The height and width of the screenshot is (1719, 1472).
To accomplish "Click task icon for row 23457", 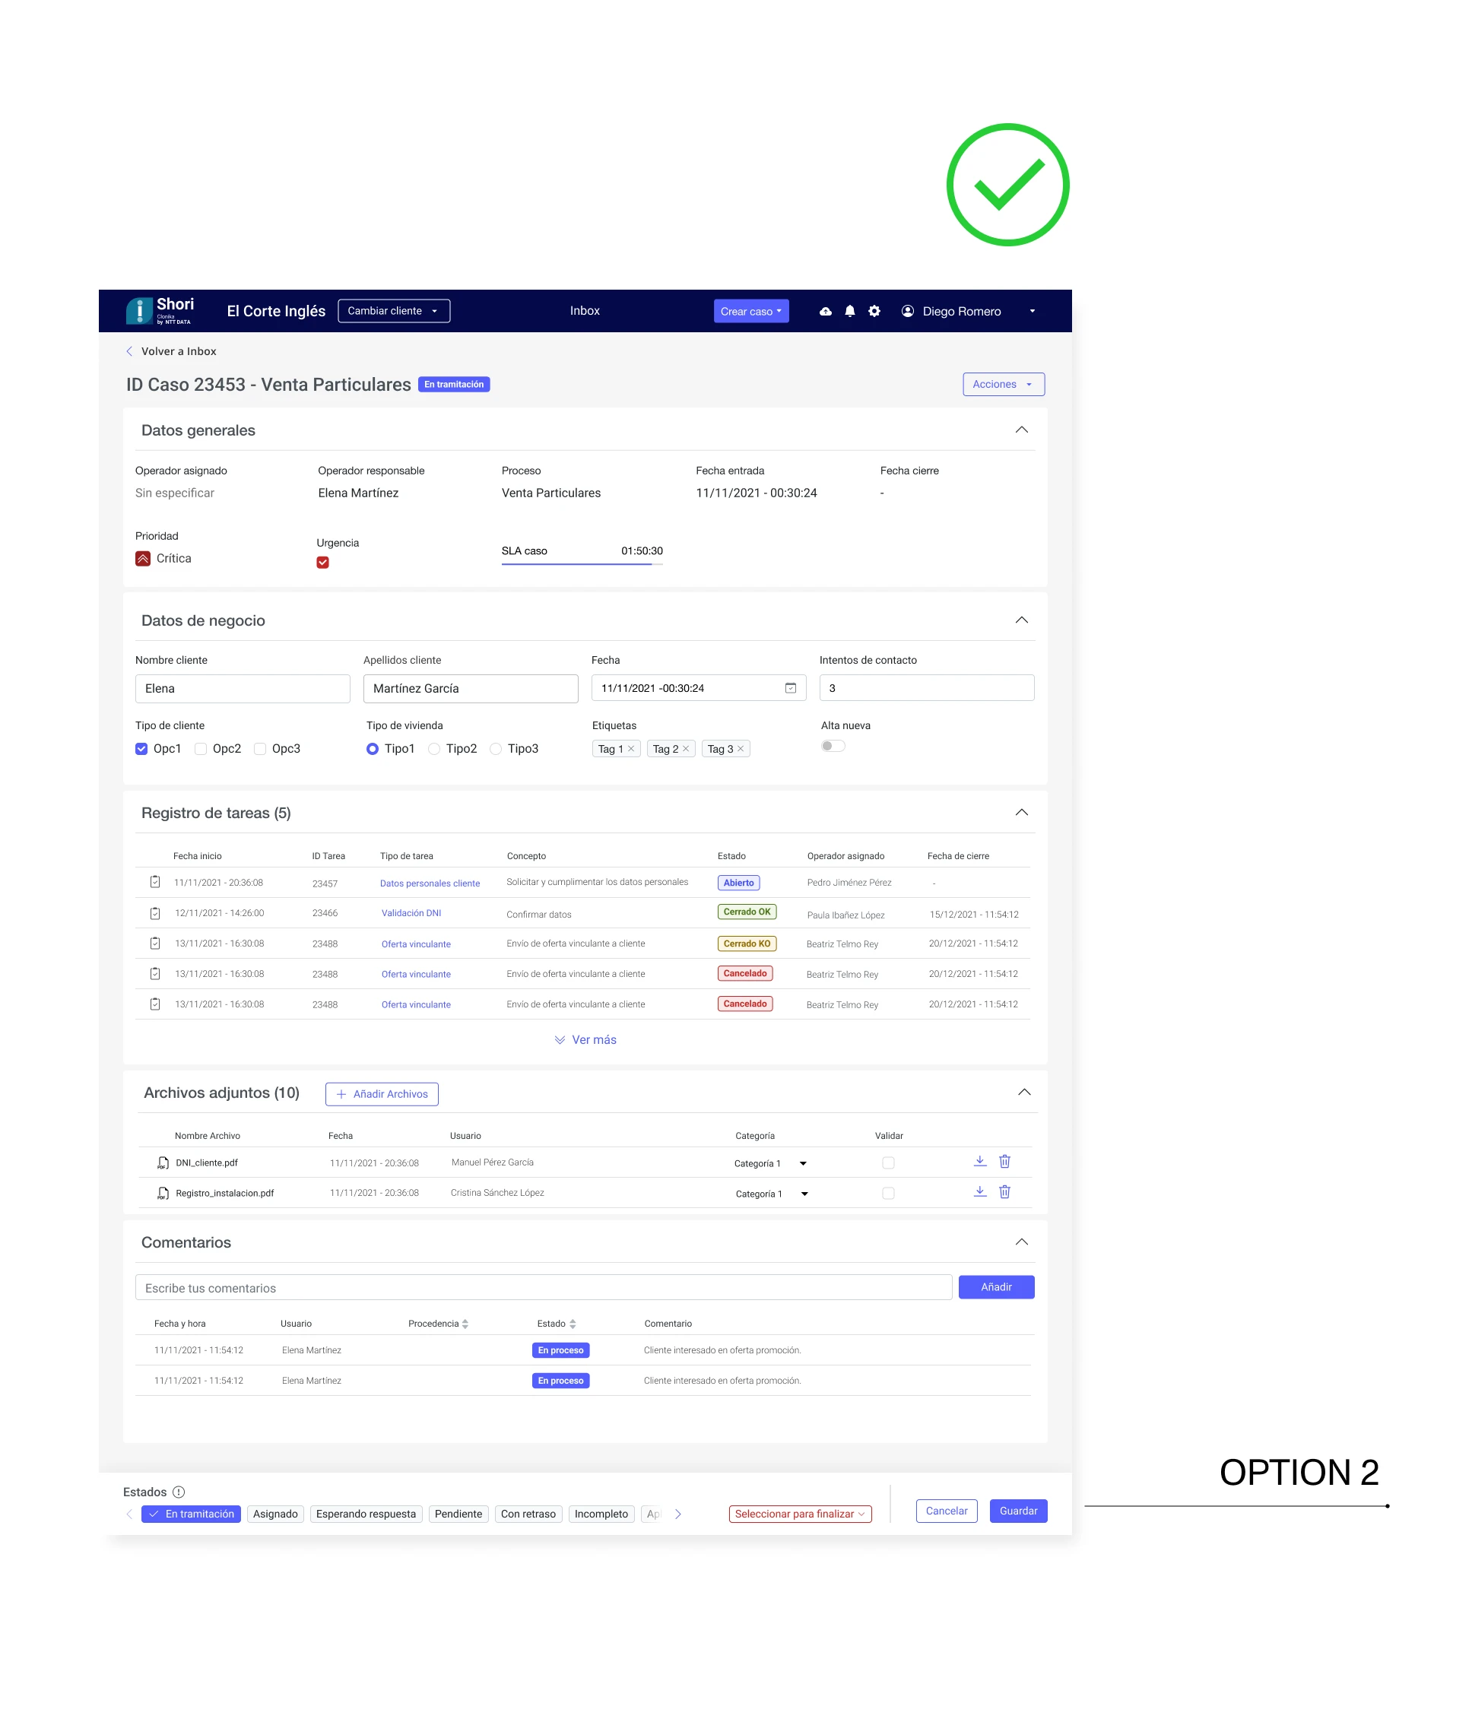I will (155, 882).
